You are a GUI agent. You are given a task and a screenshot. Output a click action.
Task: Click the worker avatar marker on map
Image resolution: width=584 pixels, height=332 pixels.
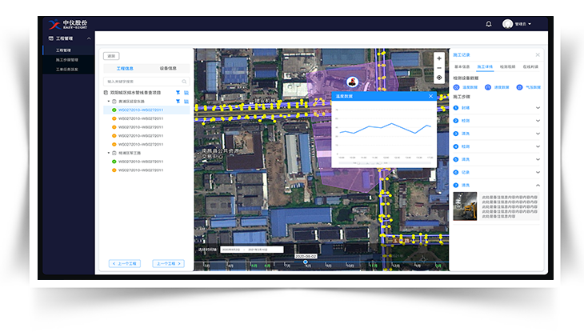(351, 82)
